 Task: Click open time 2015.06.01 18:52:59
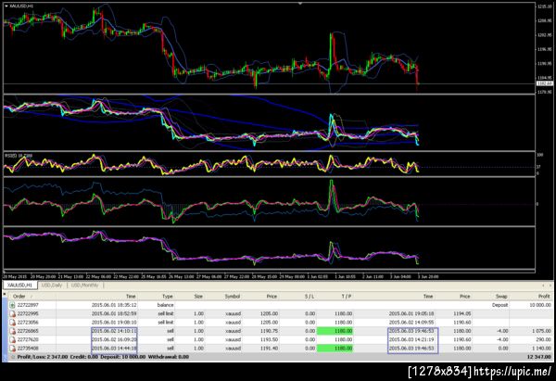[114, 313]
